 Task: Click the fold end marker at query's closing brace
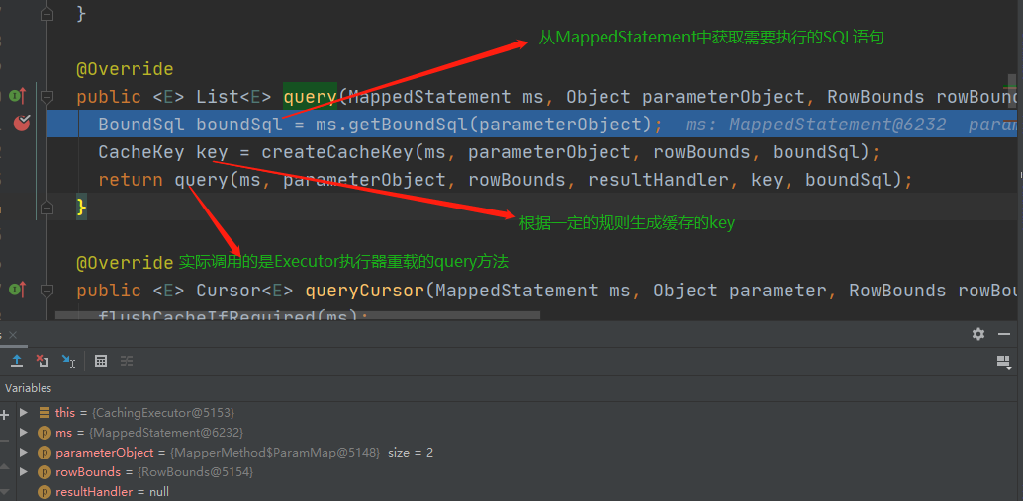(46, 208)
